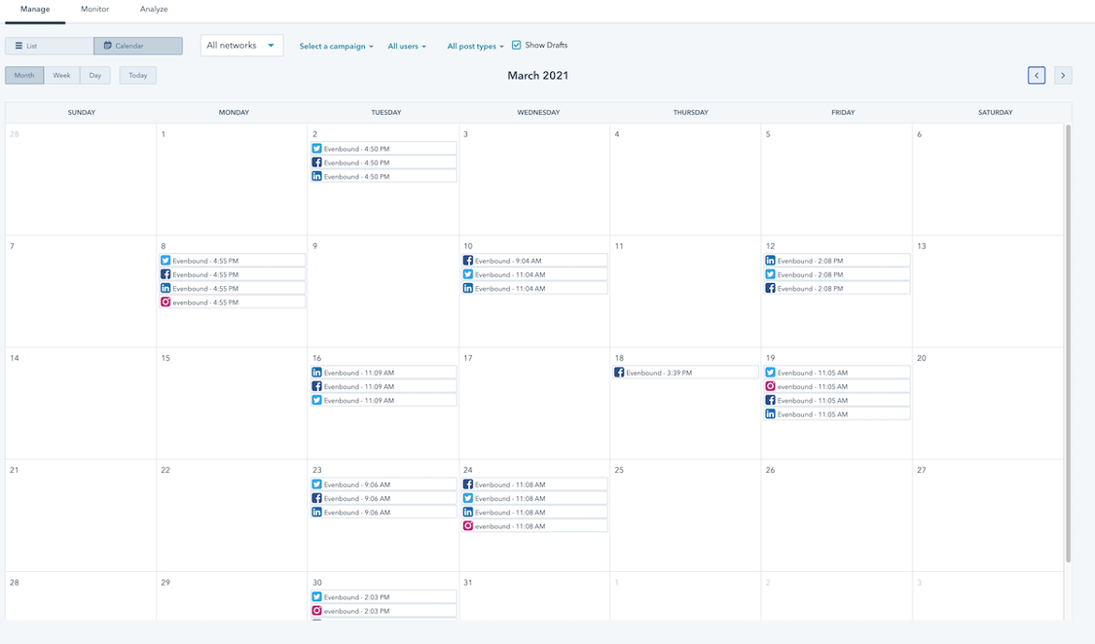1095x644 pixels.
Task: Expand Select a campaign filter
Action: [337, 46]
